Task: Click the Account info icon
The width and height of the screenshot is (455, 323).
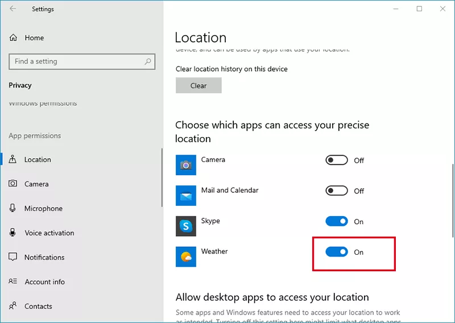Action: point(13,281)
